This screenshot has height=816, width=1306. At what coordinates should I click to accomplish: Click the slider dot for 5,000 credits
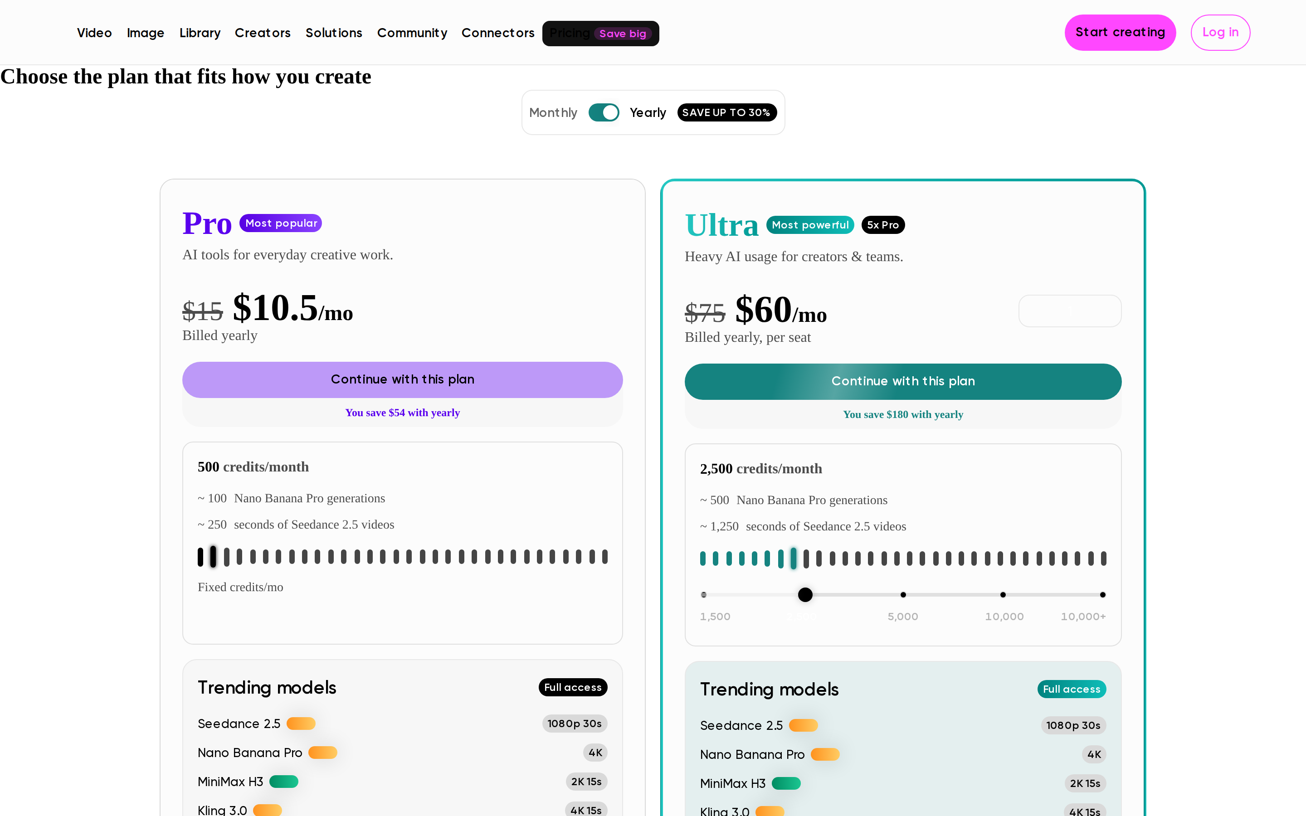pos(903,595)
